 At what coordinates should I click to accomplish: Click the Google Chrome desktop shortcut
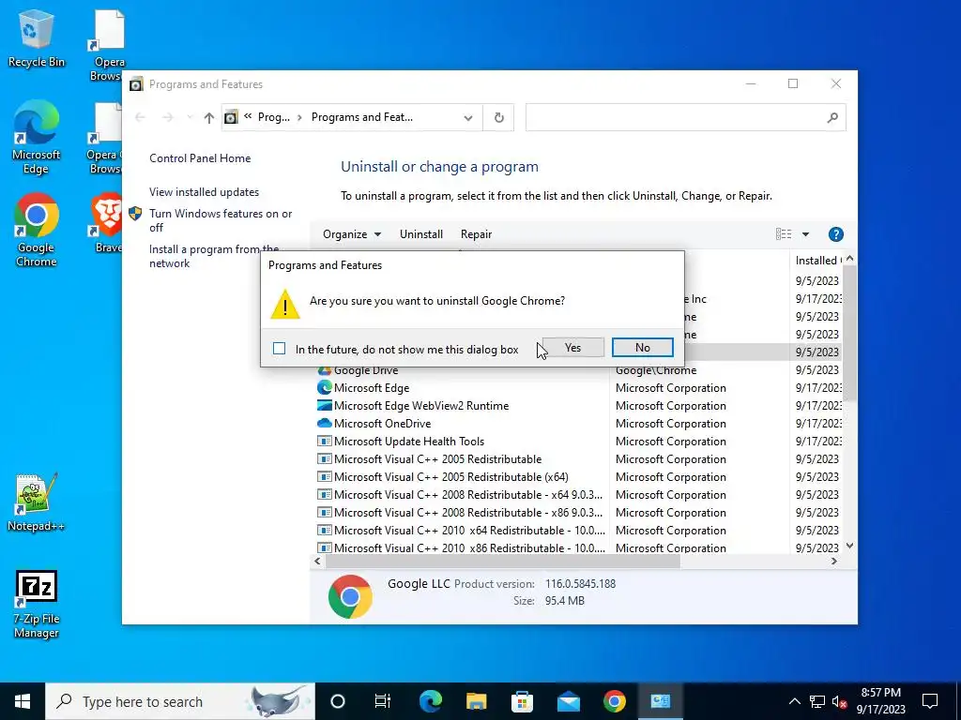[37, 231]
